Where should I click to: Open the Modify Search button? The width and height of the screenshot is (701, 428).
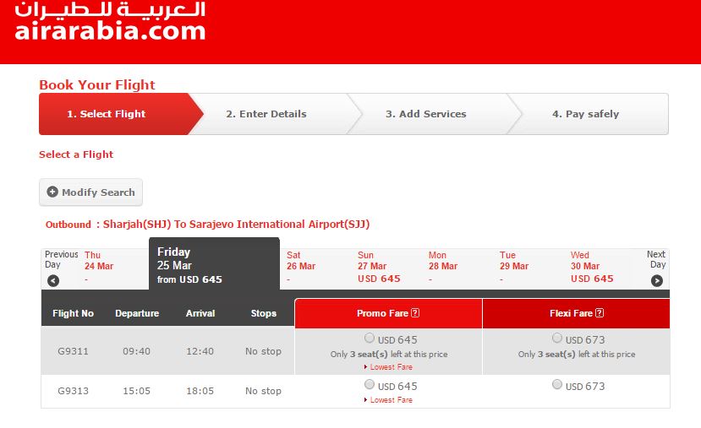90,192
